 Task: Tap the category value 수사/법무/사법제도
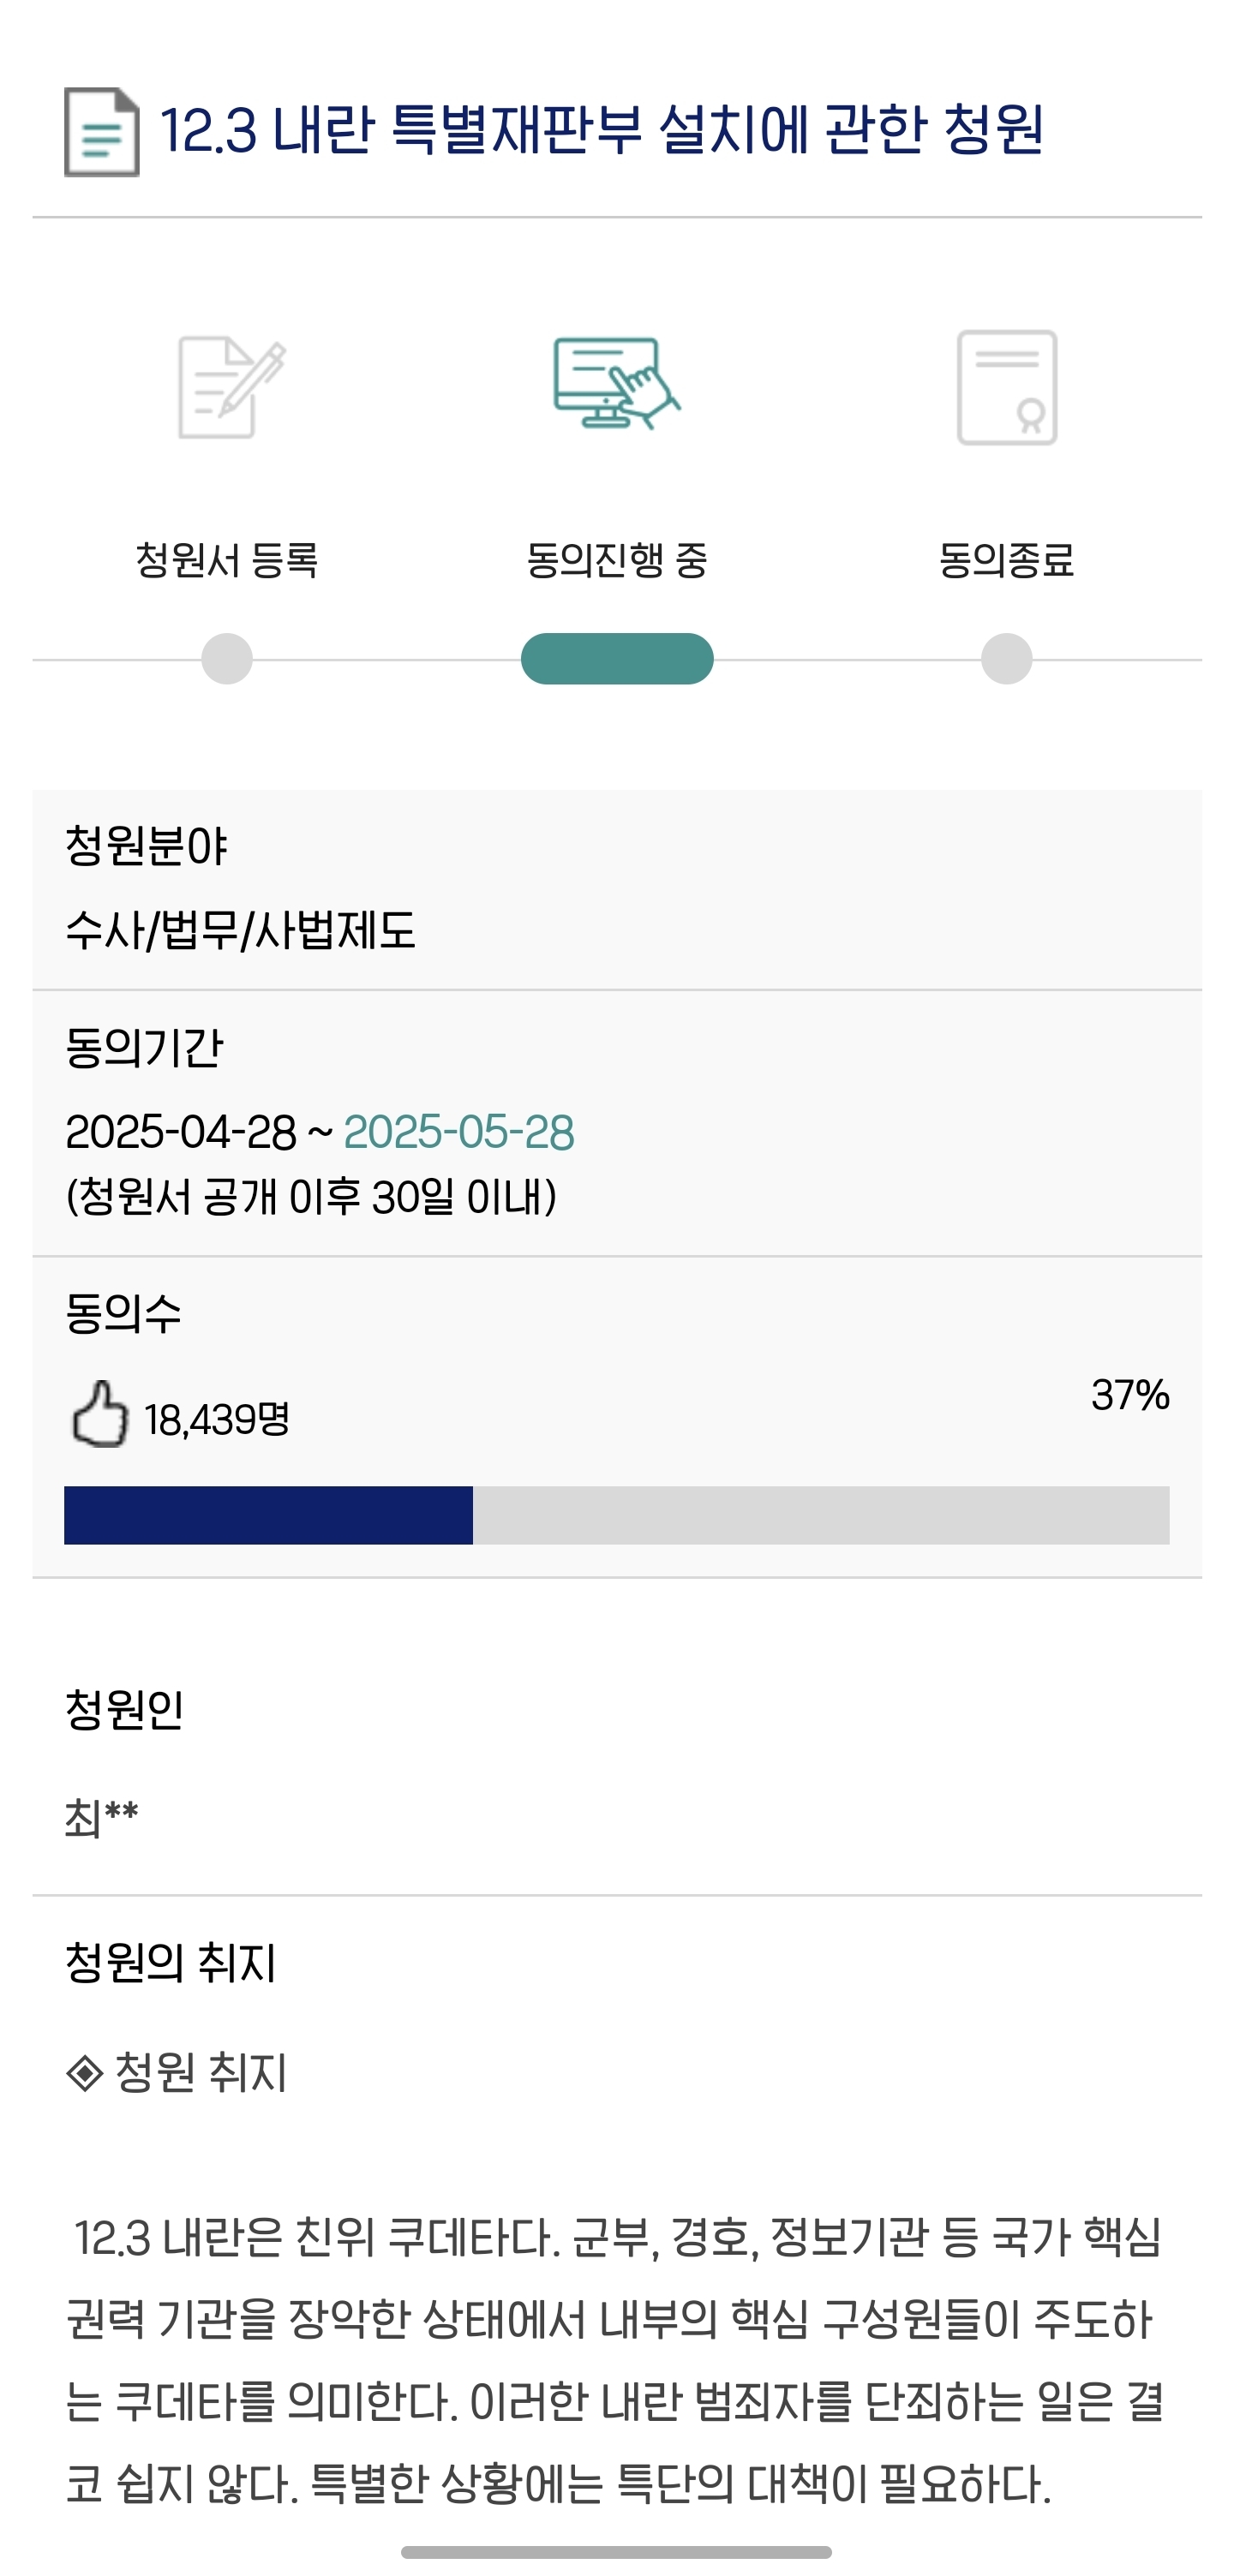coord(240,931)
